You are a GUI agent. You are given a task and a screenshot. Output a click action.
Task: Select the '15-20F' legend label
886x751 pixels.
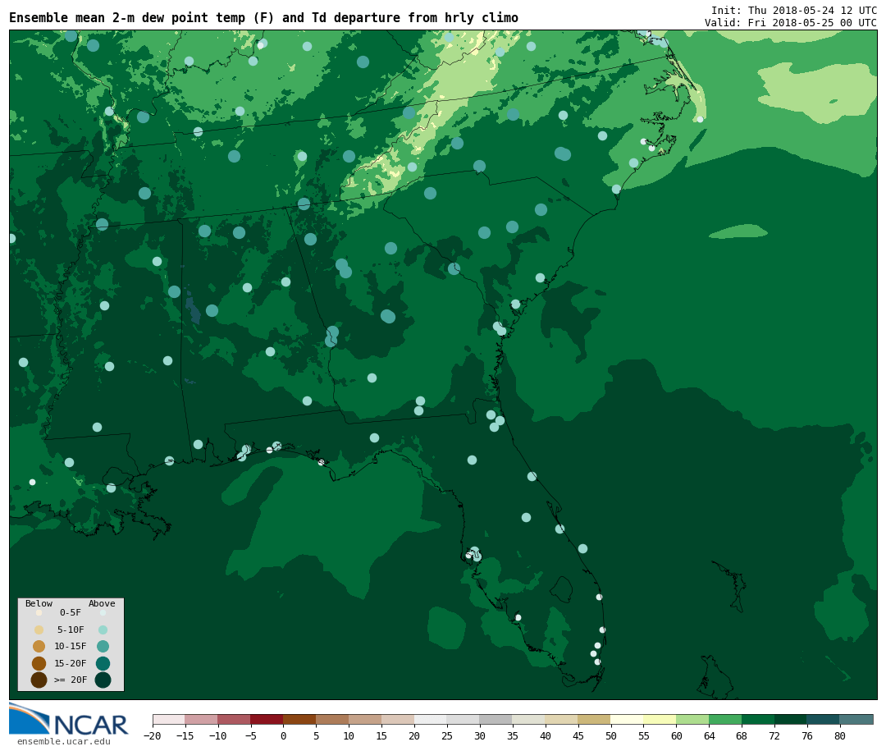point(71,663)
